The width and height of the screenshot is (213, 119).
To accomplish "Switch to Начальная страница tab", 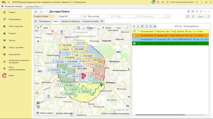I will click(x=12, y=6).
